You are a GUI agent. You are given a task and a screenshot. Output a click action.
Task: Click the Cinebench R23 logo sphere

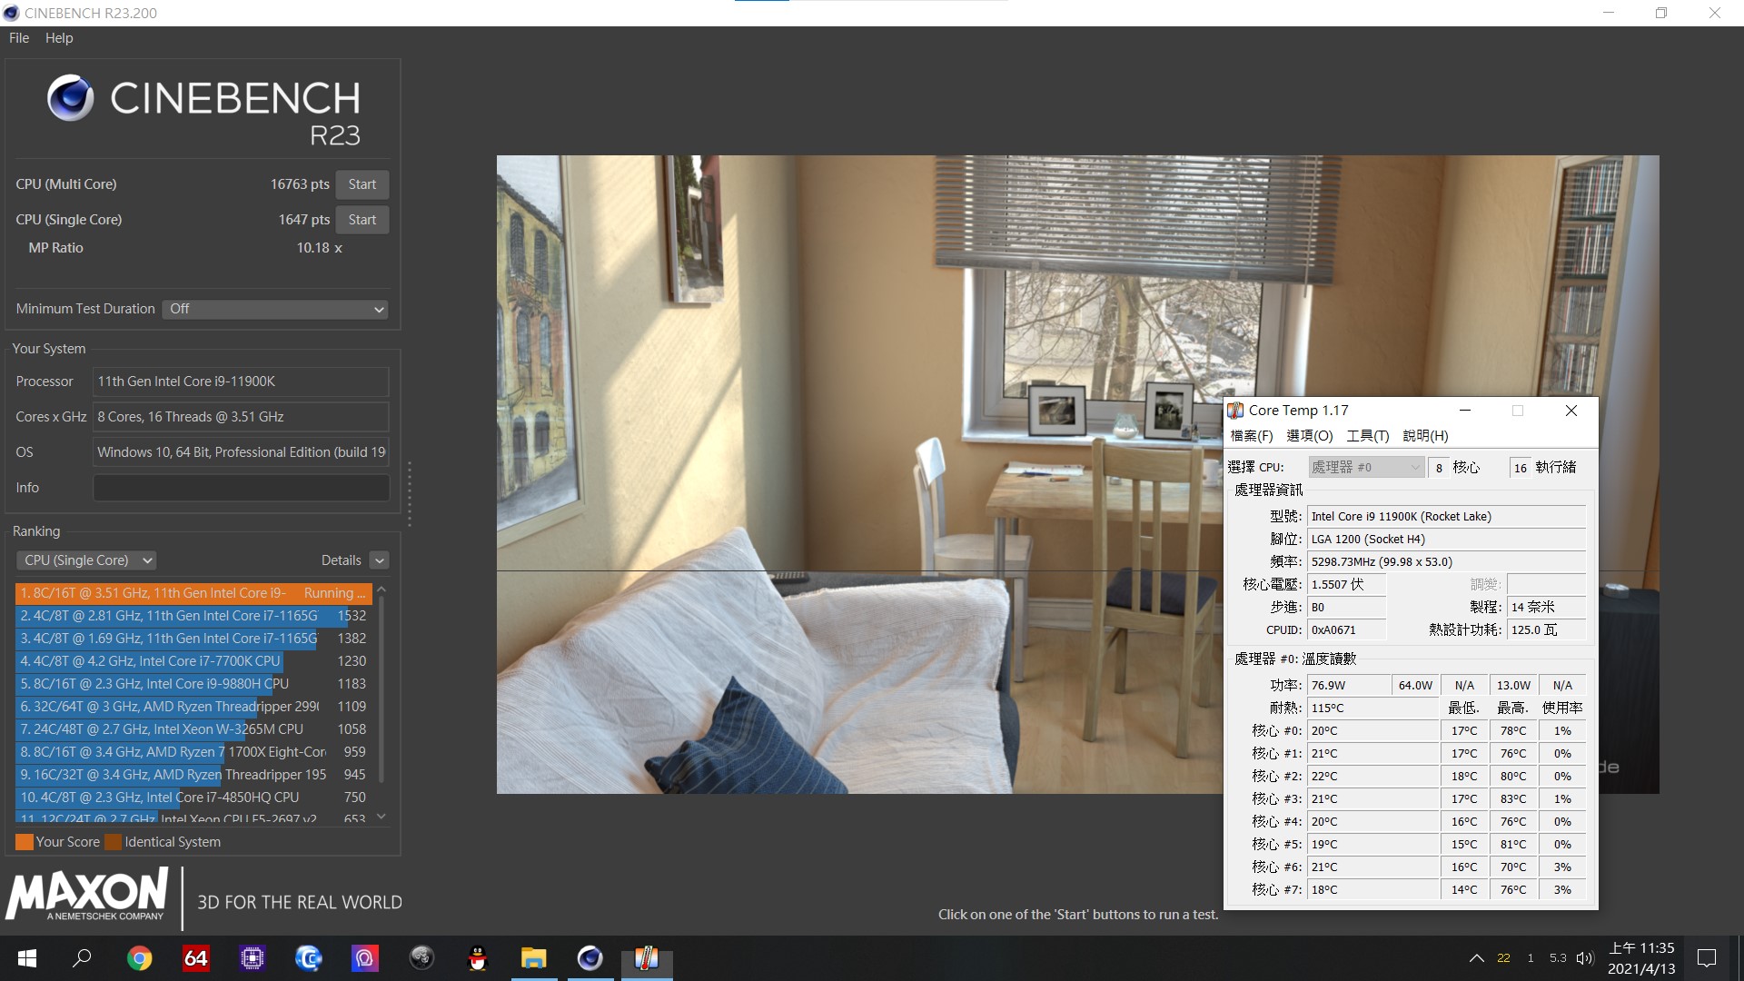click(71, 98)
